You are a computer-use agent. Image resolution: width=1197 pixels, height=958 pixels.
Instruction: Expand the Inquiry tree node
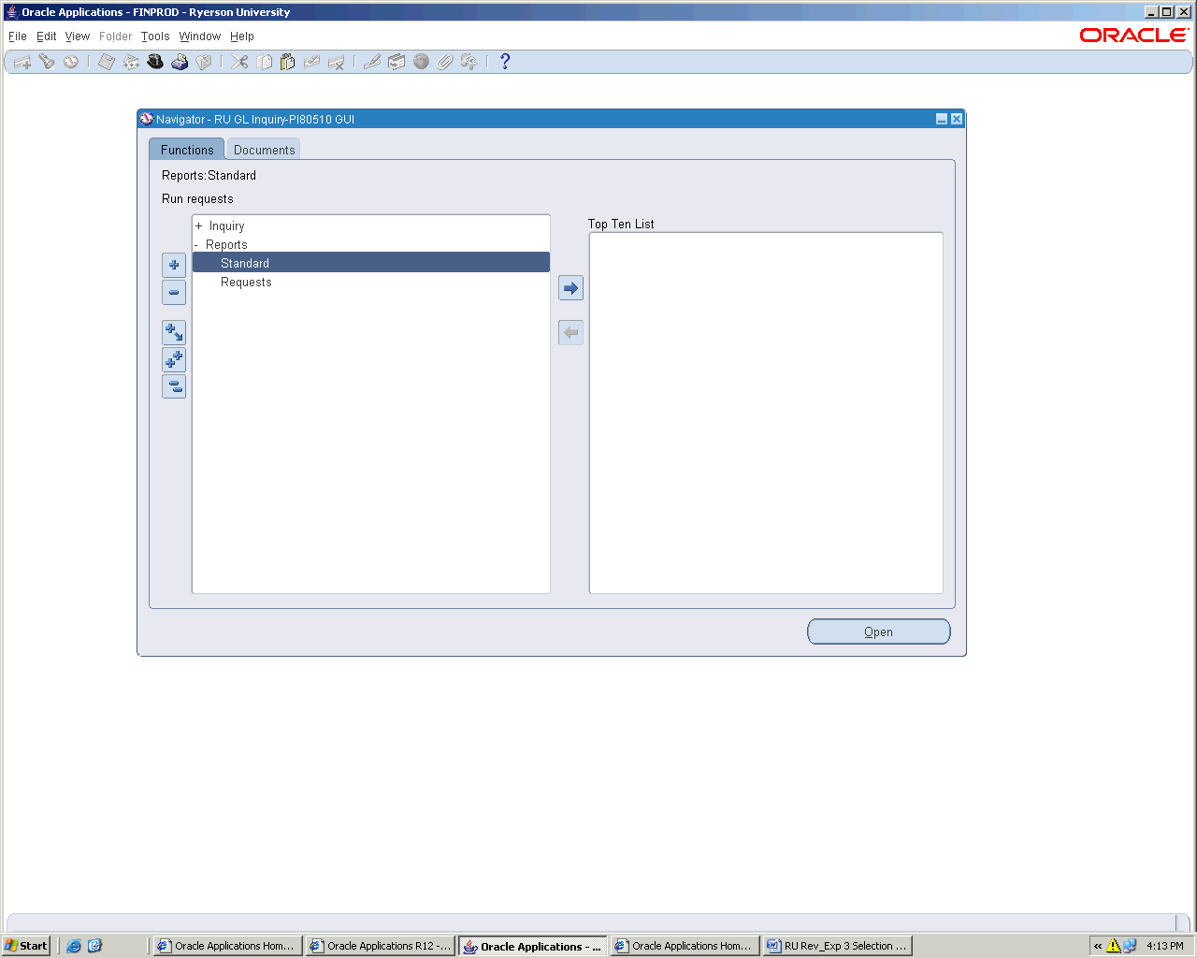click(x=198, y=226)
